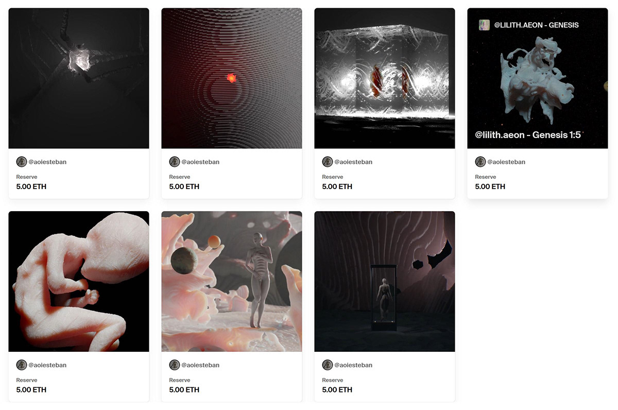Open the glowing crystal artwork thumbnail
The image size is (618, 410).
click(x=79, y=78)
